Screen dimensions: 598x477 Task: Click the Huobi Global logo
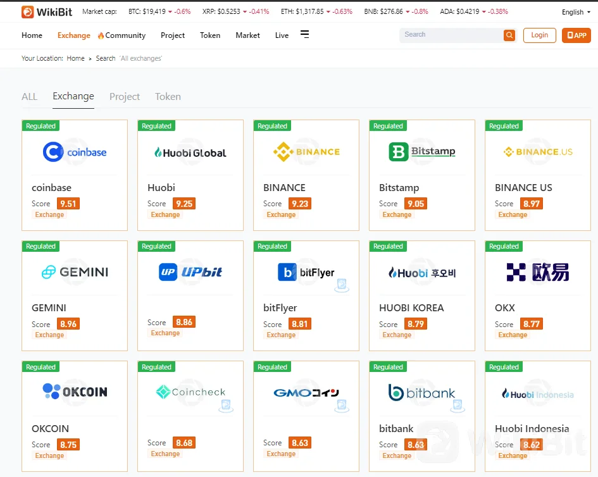(x=190, y=152)
